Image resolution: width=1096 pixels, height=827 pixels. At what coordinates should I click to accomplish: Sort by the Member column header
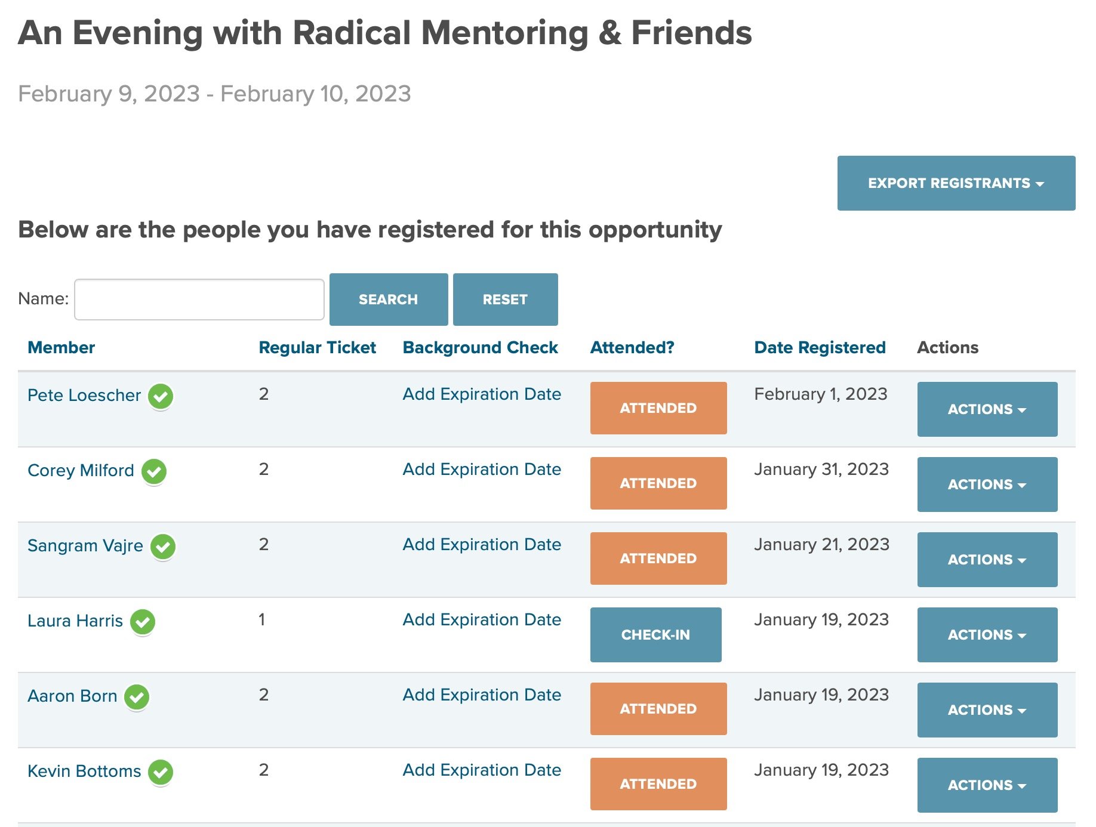61,347
